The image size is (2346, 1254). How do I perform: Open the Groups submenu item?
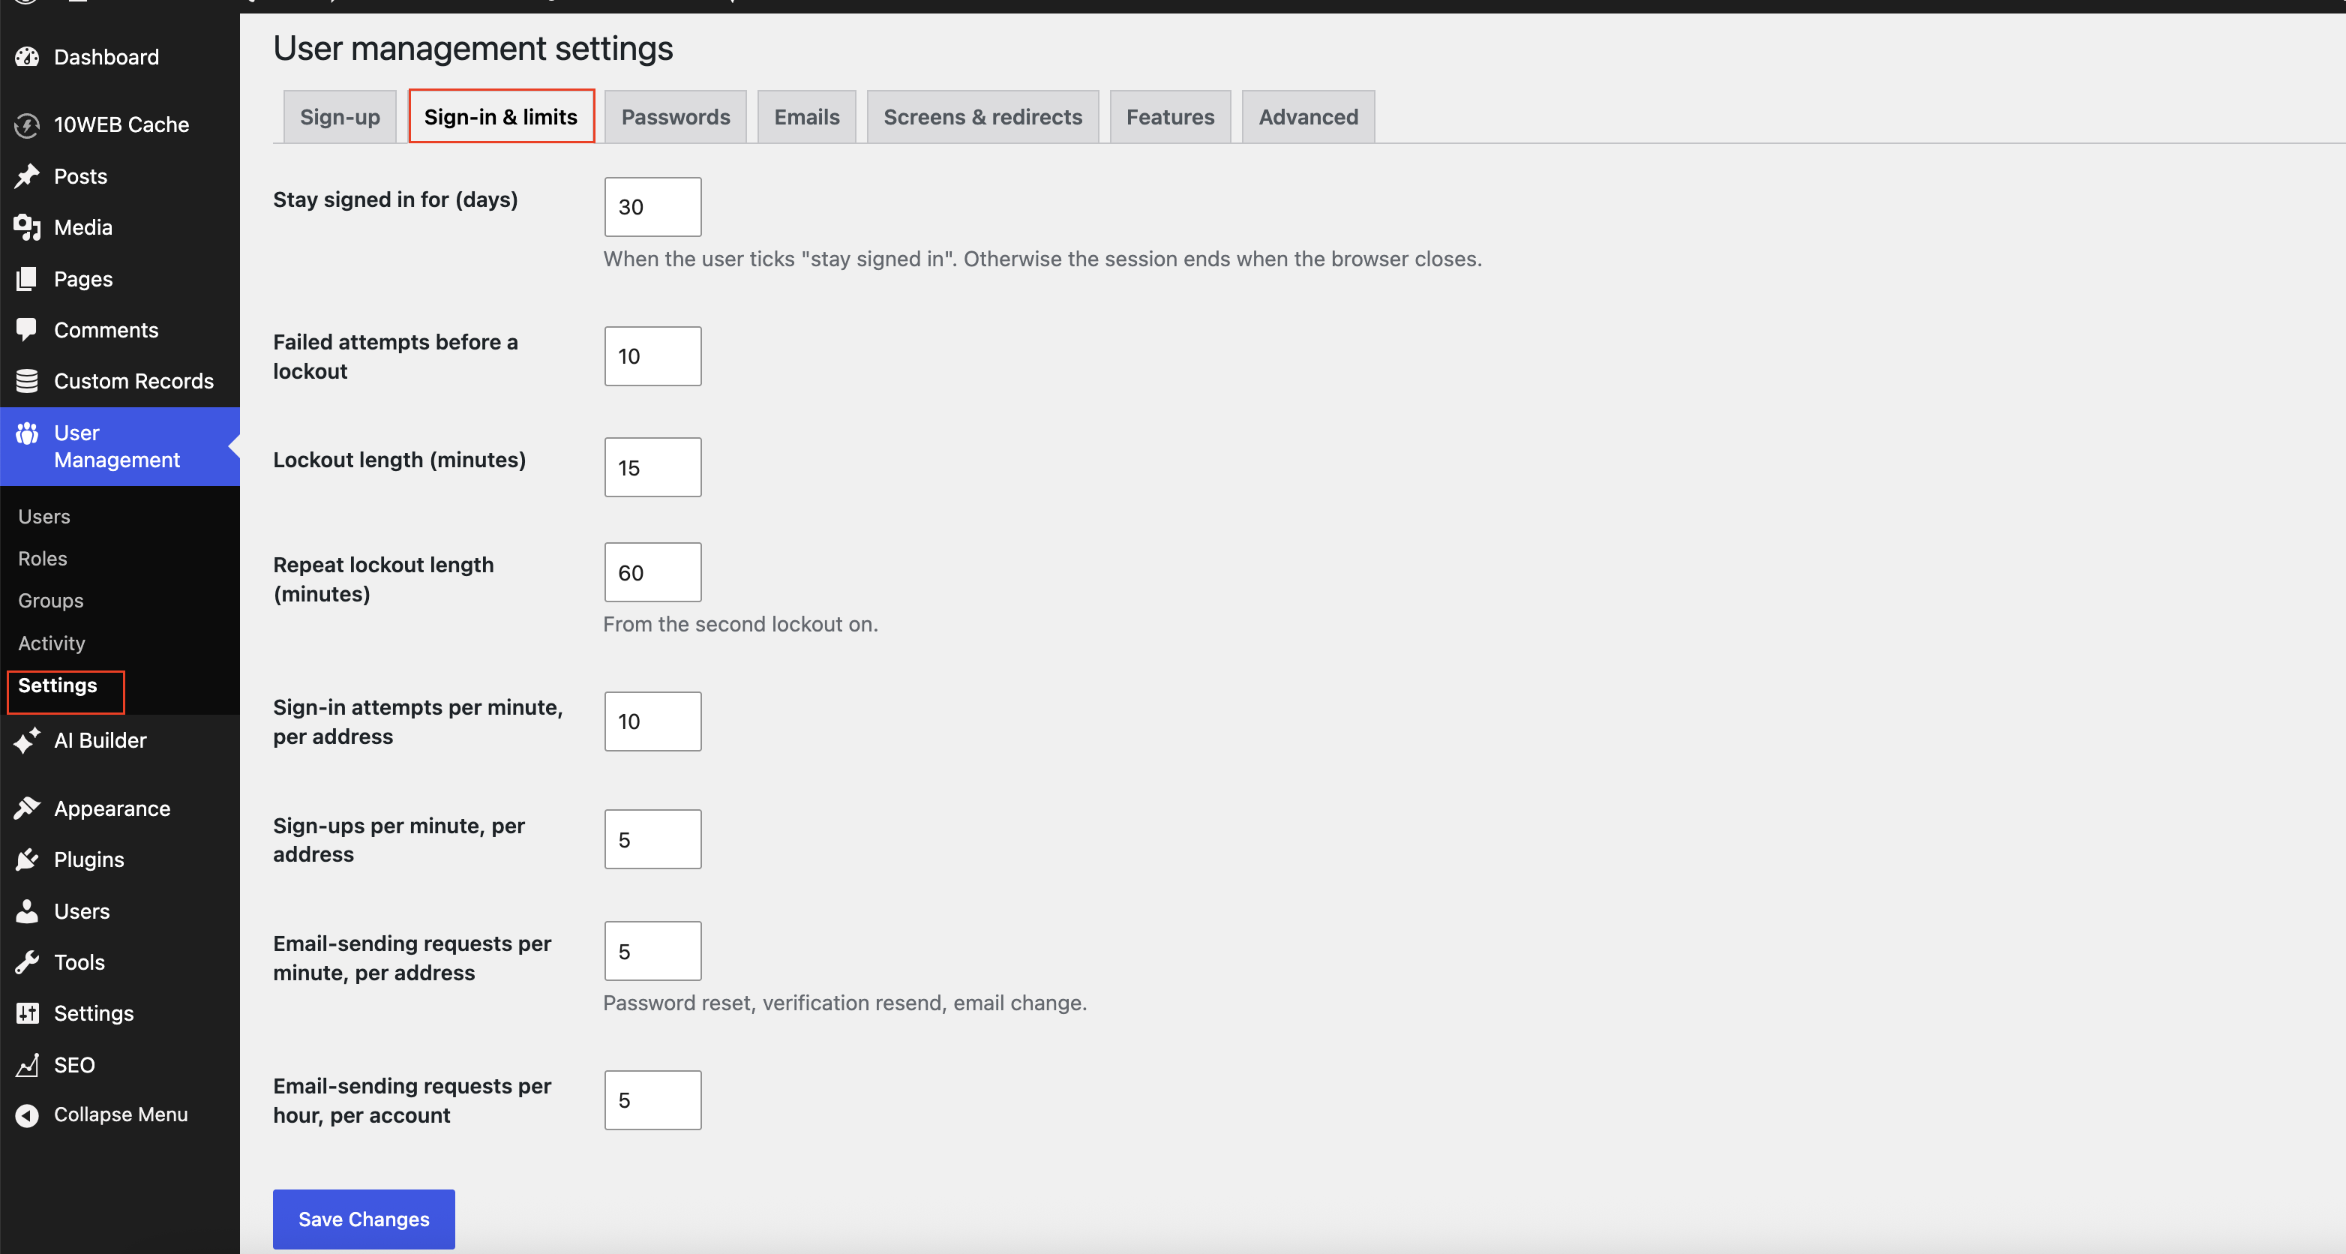tap(51, 600)
